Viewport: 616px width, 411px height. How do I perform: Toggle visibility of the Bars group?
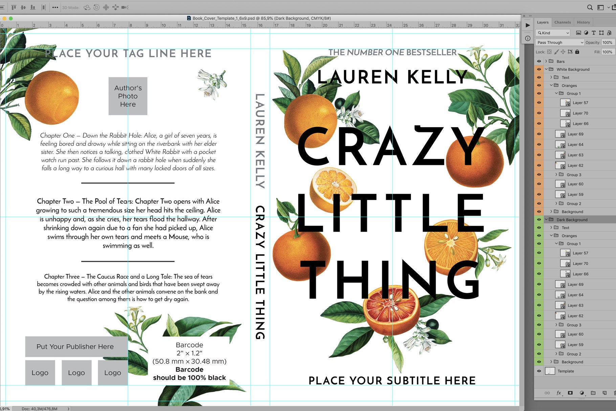click(539, 61)
